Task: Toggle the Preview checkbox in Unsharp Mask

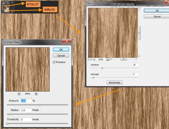Action: coord(54,62)
